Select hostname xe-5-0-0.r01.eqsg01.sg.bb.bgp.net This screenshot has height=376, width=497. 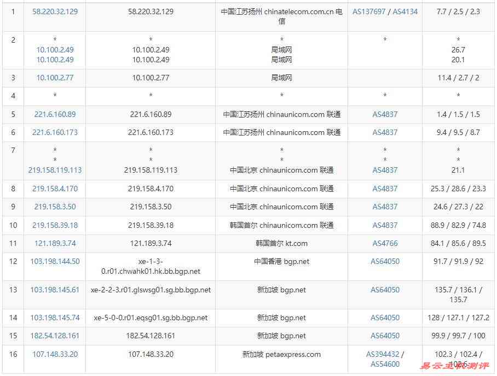click(x=151, y=318)
